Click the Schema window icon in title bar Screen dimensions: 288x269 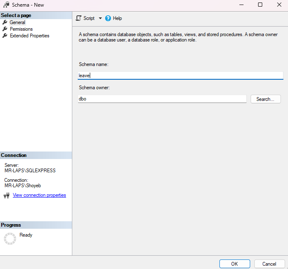click(x=6, y=5)
